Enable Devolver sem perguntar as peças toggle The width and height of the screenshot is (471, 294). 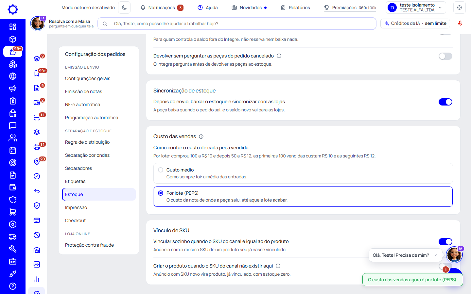coord(445,56)
